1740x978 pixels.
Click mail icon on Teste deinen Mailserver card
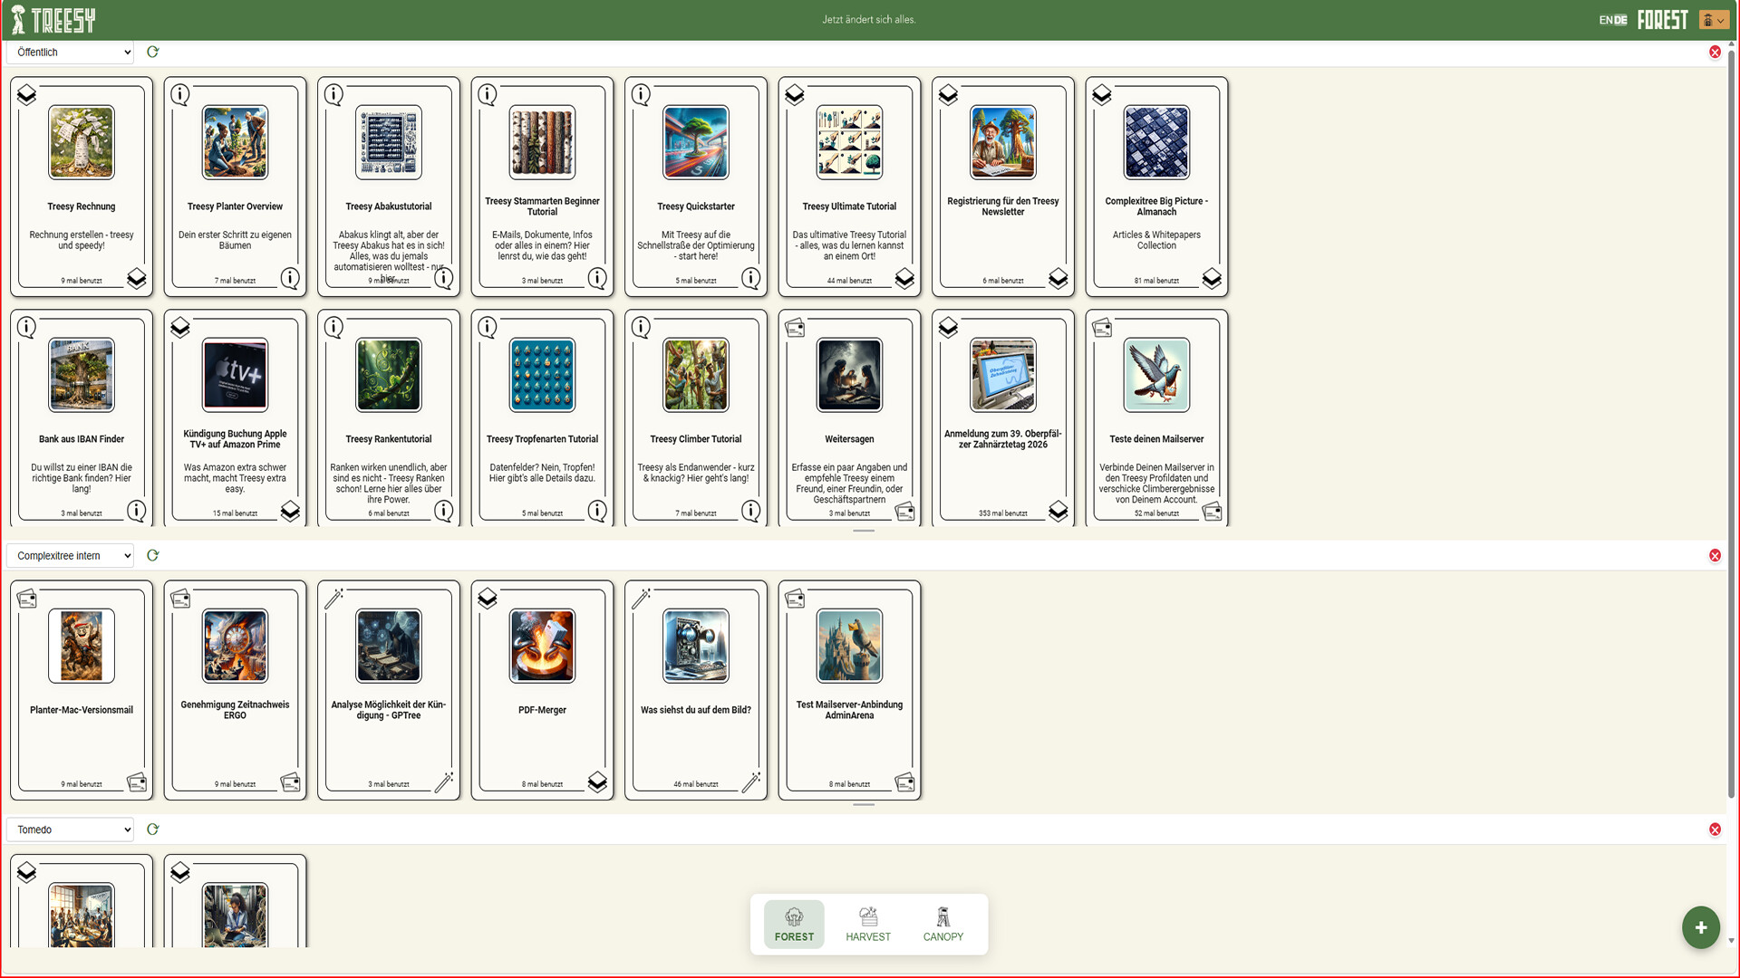click(1102, 327)
